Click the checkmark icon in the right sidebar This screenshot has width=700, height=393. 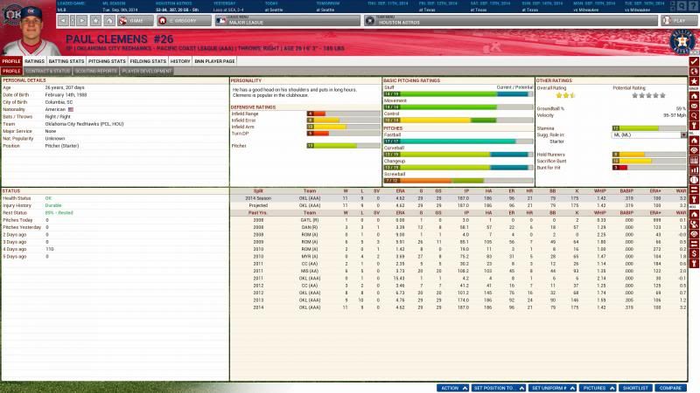pos(694,61)
